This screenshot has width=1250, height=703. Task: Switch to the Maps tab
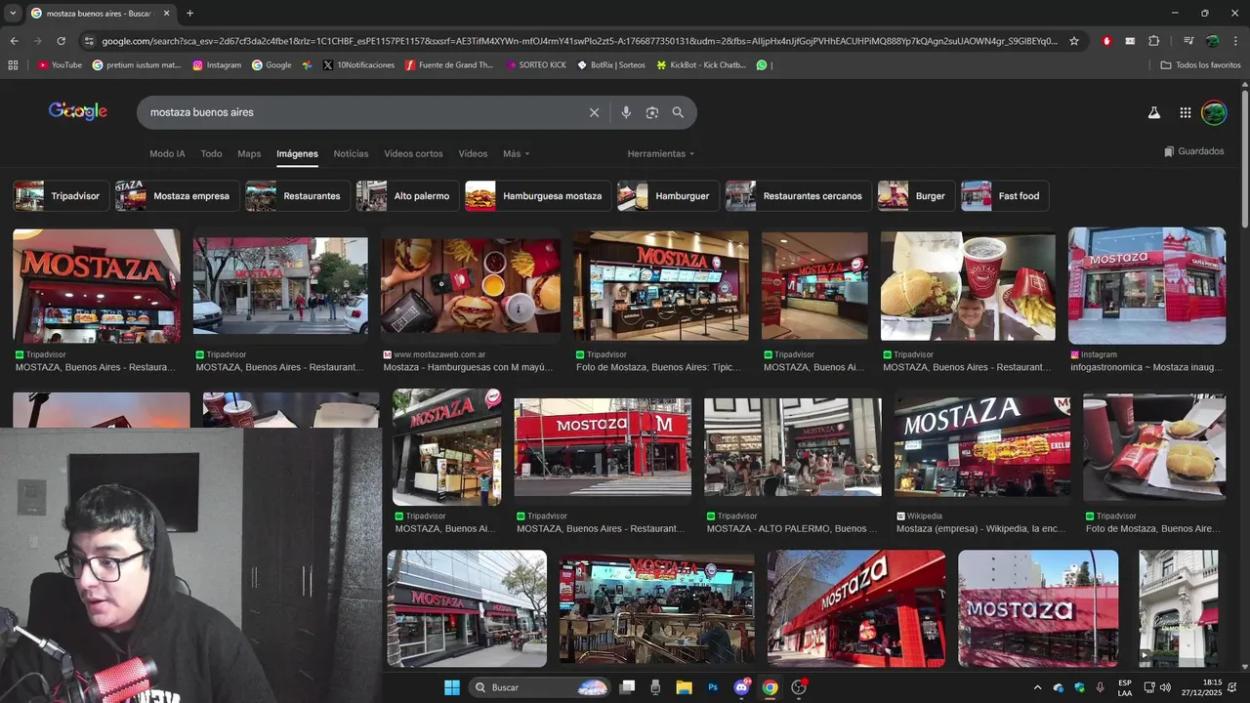pos(249,154)
